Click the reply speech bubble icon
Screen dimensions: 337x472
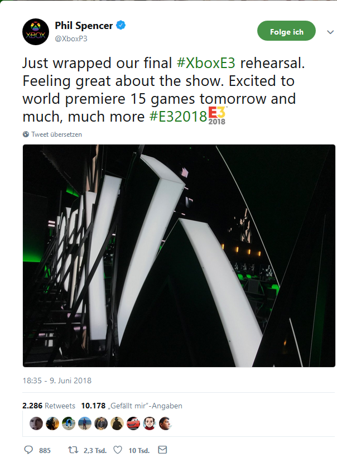pos(29,450)
